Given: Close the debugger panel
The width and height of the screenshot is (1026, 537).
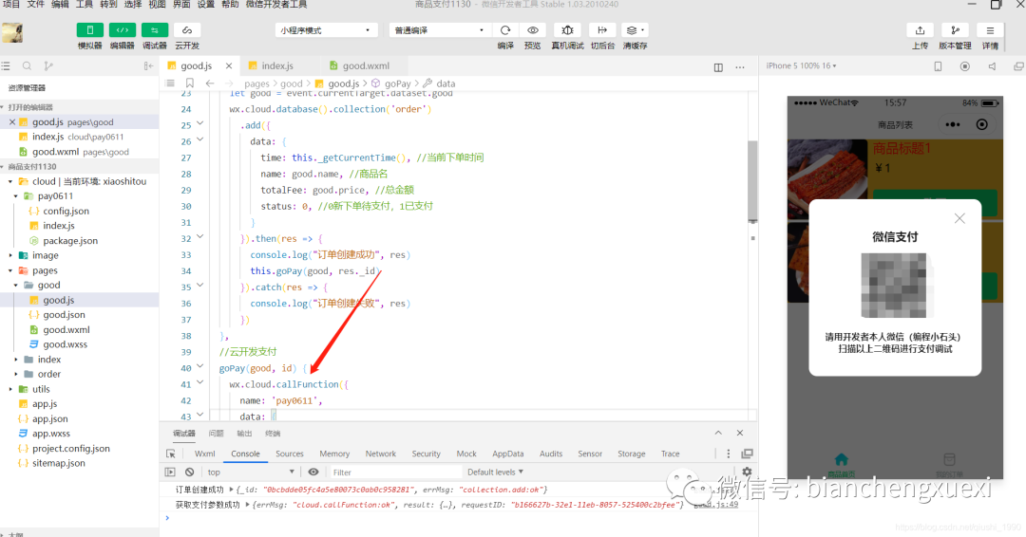Looking at the screenshot, I should pyautogui.click(x=740, y=433).
